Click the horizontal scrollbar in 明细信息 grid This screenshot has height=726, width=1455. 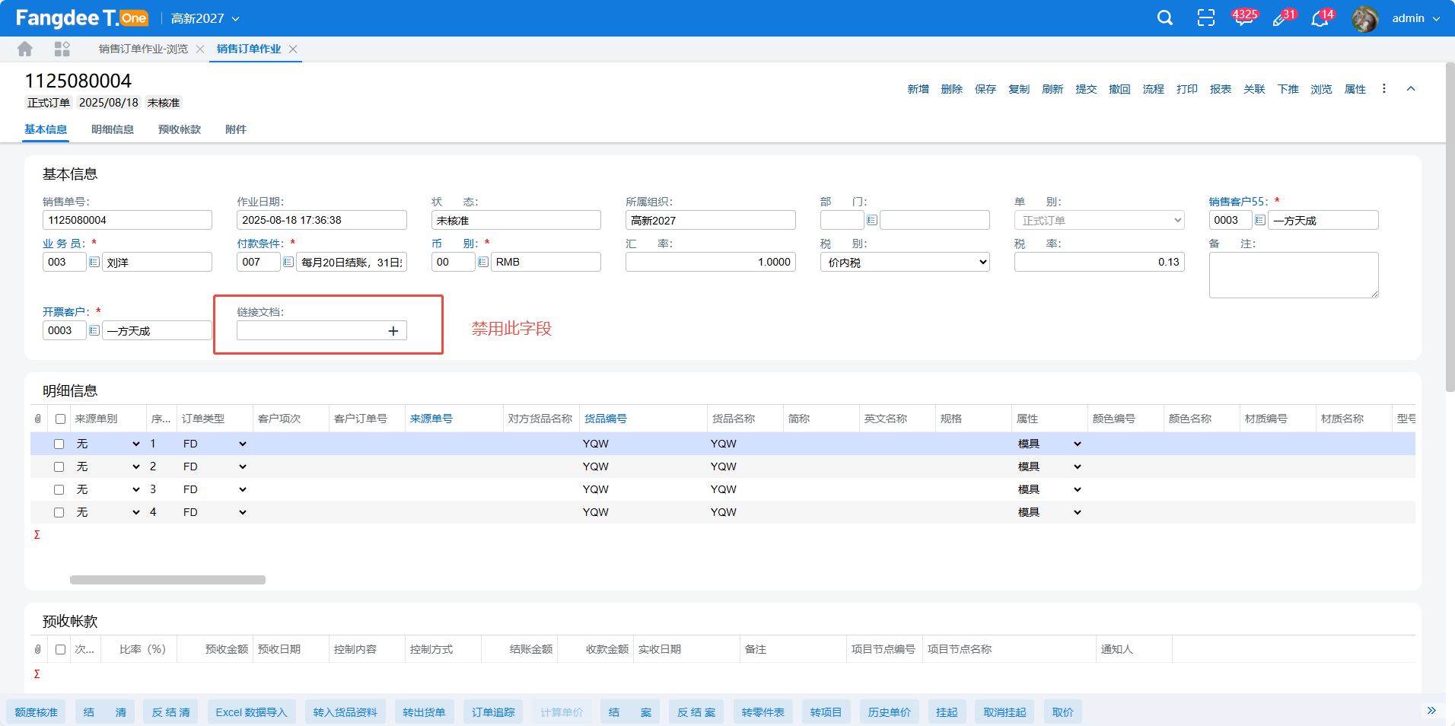point(167,580)
